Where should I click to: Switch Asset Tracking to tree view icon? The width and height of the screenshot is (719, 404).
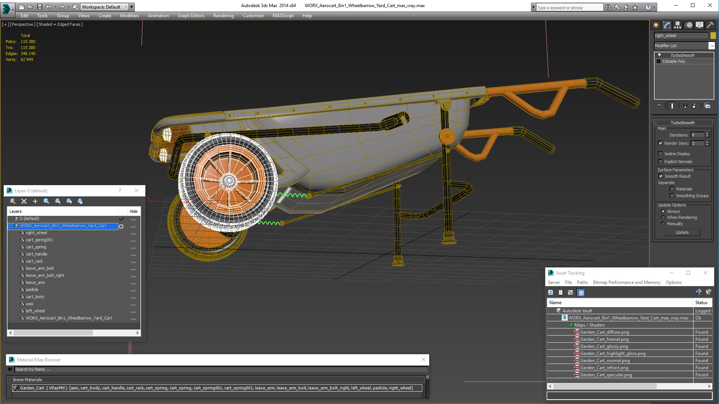(x=571, y=293)
